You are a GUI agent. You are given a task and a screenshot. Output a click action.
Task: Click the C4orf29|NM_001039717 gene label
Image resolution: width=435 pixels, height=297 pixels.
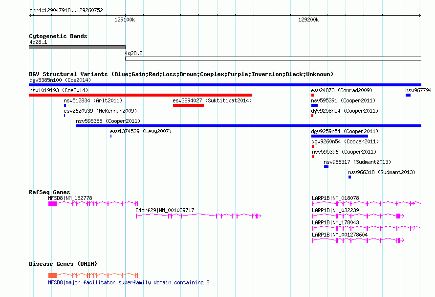[x=165, y=210]
